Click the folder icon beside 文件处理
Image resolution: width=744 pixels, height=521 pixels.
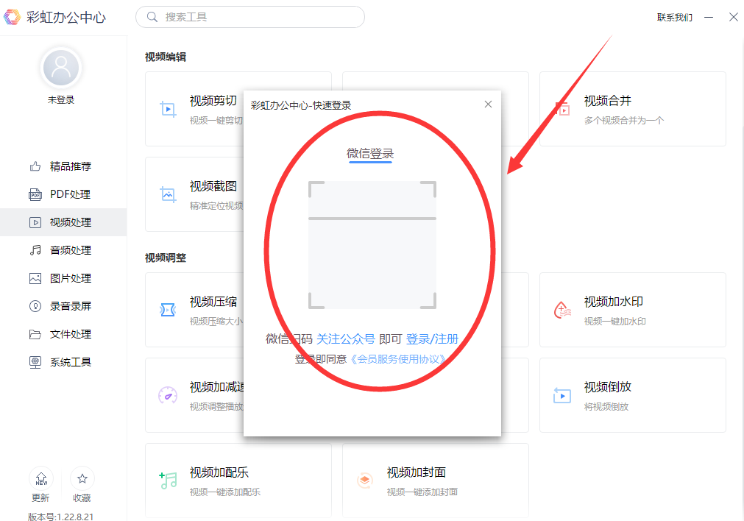(x=35, y=334)
